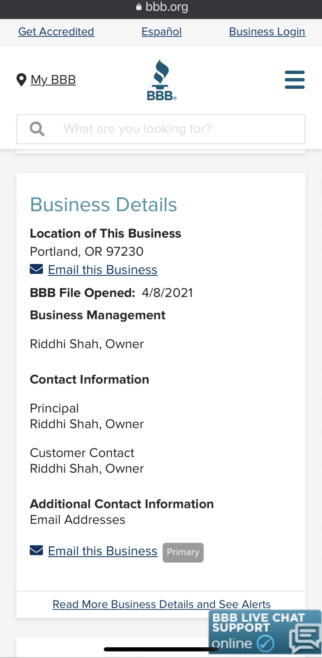Select the location pin icon beside My BBB
Viewport: 322px width, 658px height.
21,80
